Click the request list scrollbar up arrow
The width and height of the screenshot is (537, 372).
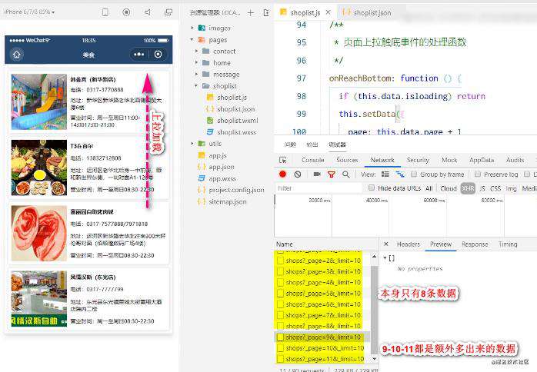(x=374, y=257)
